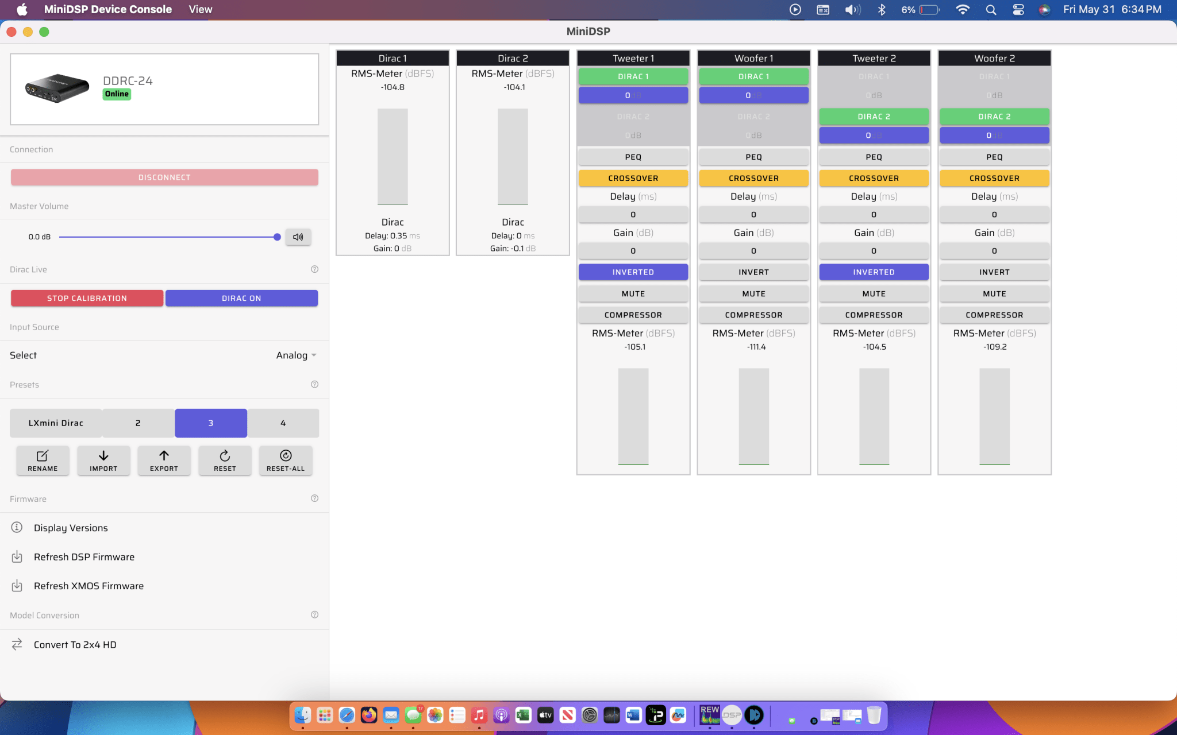This screenshot has width=1177, height=735.
Task: Click the Disconnect button
Action: tap(164, 177)
